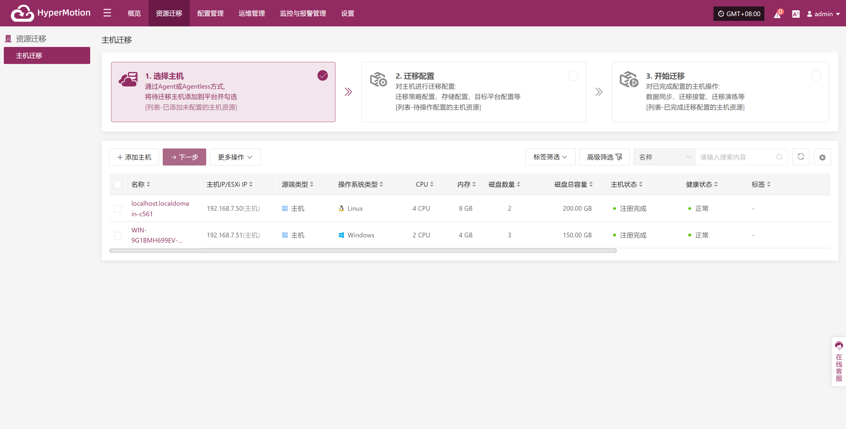846x429 pixels.
Task: Click the 200.00 GB disk capacity cell
Action: (x=577, y=209)
